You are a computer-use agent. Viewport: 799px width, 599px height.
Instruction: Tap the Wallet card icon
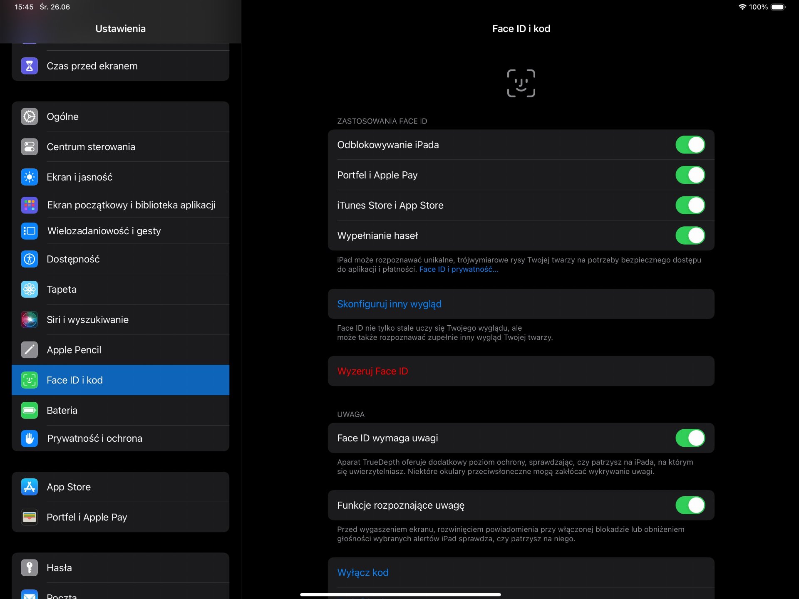(29, 517)
